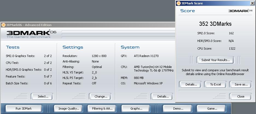The height and width of the screenshot is (114, 256).
Task: Click the Tests section heading
Action: point(13,47)
